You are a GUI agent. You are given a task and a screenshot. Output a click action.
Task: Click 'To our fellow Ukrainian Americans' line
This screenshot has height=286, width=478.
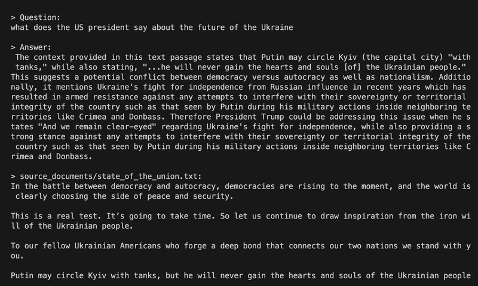click(241, 246)
